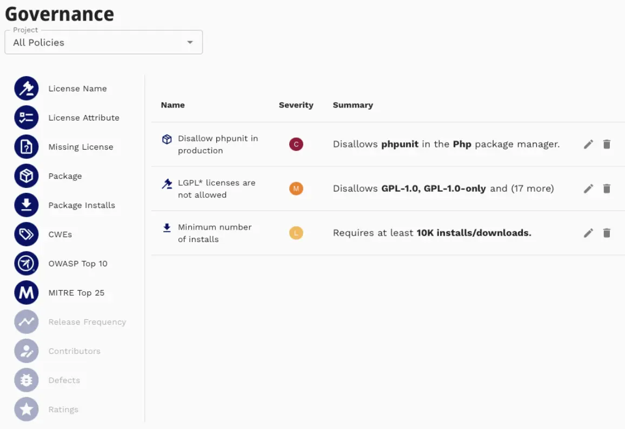The image size is (625, 429).
Task: Open the Package Installs policy category
Action: point(26,205)
